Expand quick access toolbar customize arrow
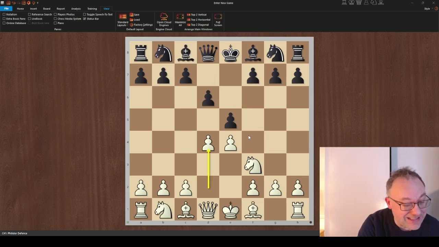This screenshot has height=247, width=439. (37, 3)
